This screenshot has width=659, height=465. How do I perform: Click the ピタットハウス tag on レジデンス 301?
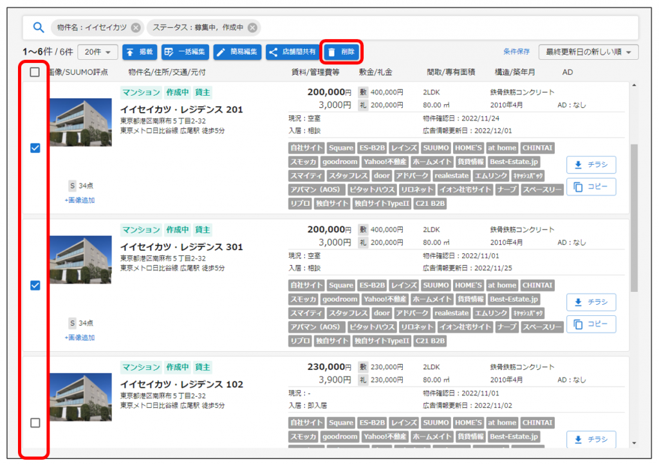372,327
